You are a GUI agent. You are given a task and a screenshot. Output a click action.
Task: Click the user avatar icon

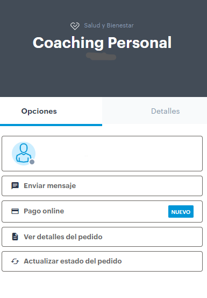24,154
